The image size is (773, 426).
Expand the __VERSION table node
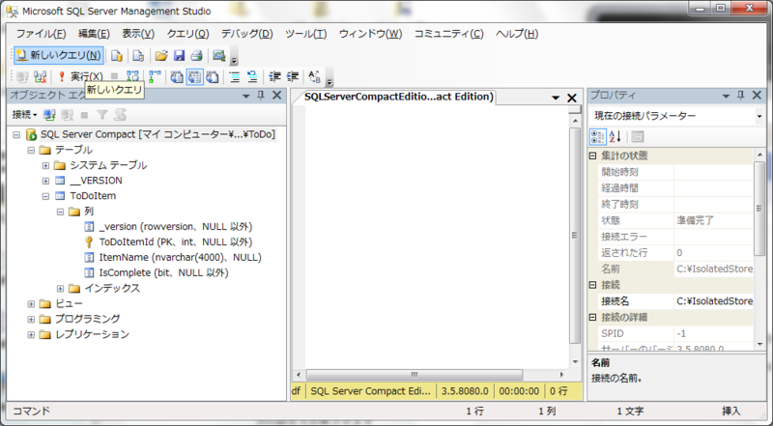pyautogui.click(x=45, y=181)
